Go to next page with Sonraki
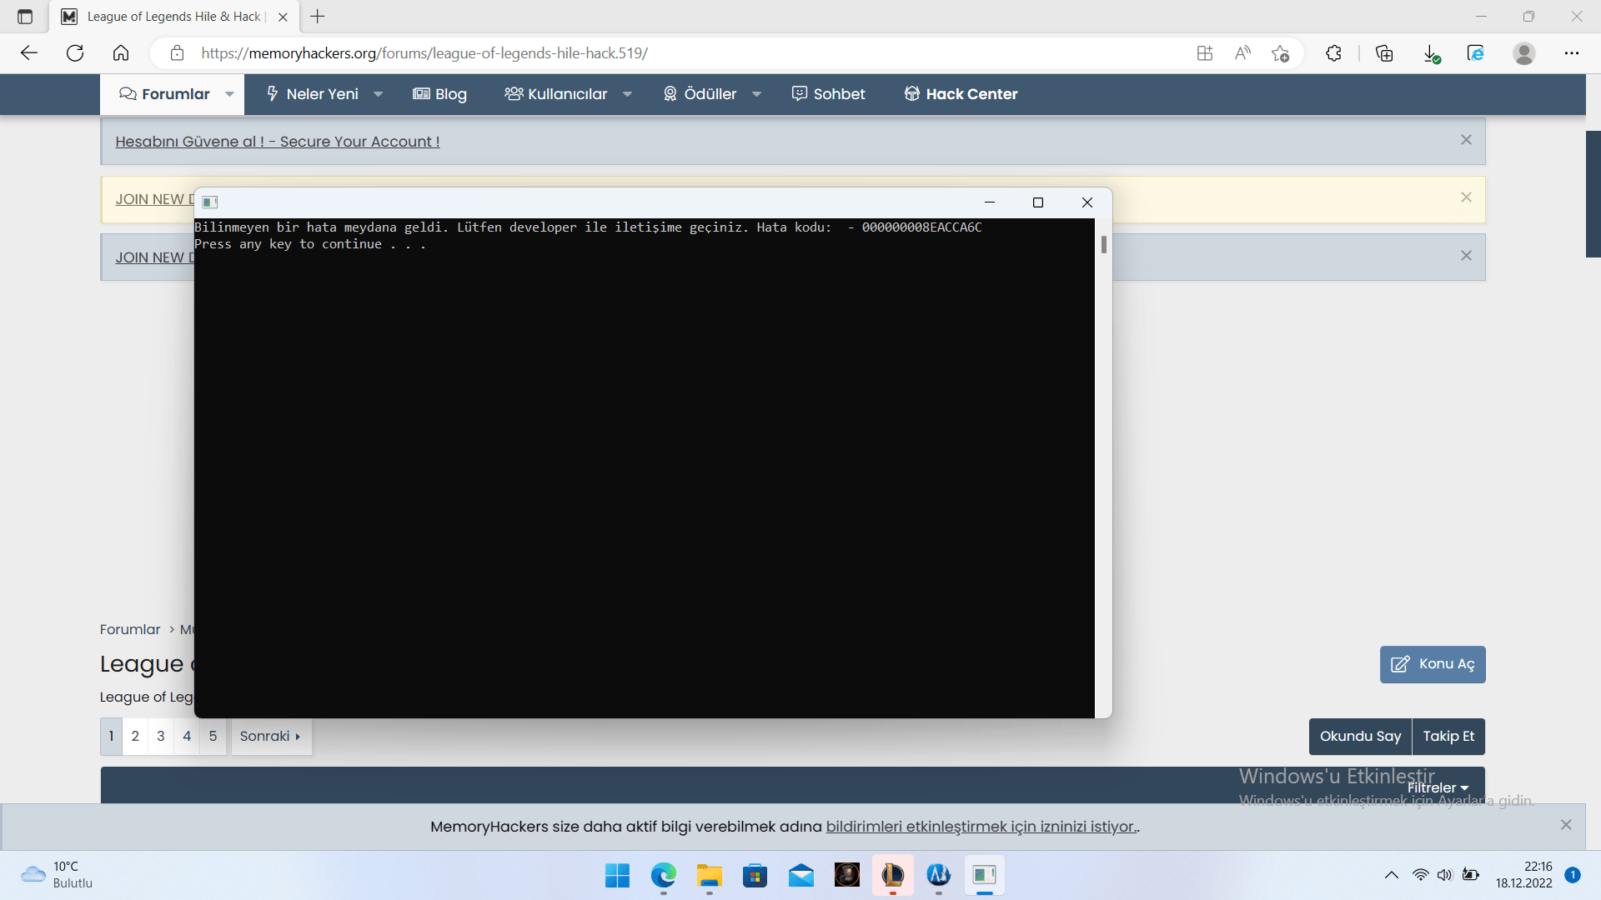Image resolution: width=1601 pixels, height=900 pixels. click(x=271, y=737)
